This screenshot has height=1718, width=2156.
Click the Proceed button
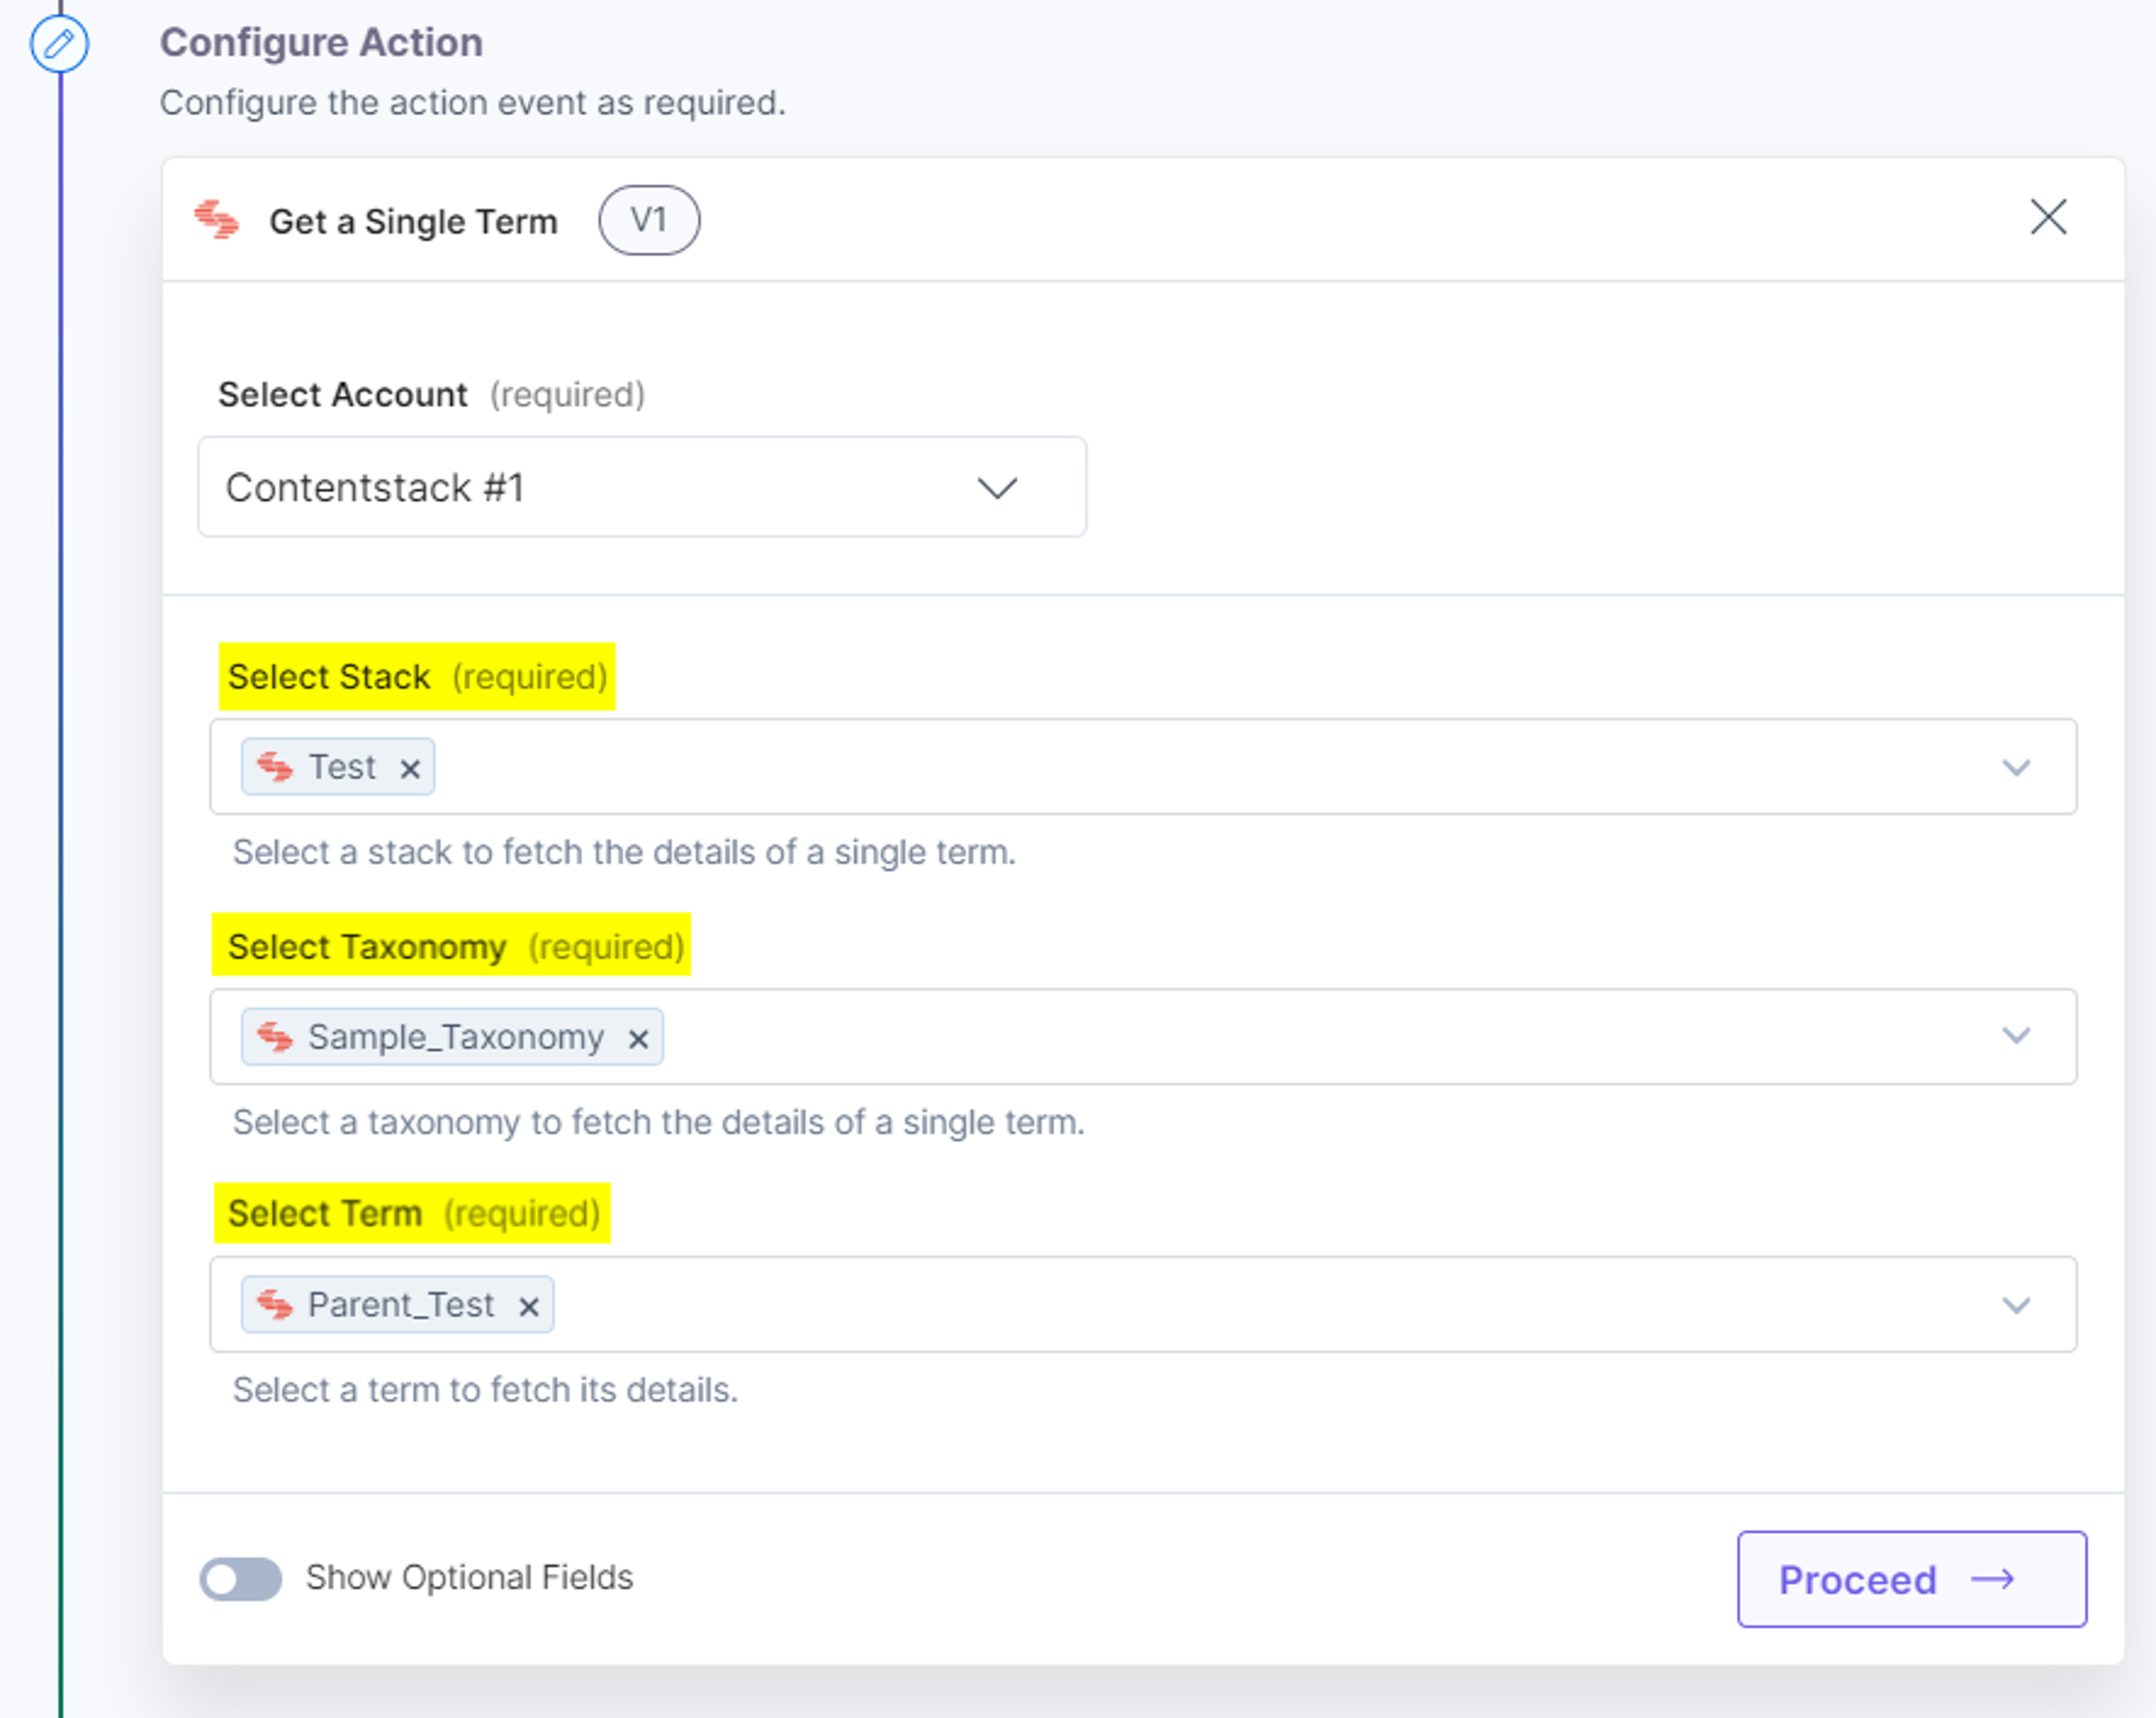coord(1912,1579)
